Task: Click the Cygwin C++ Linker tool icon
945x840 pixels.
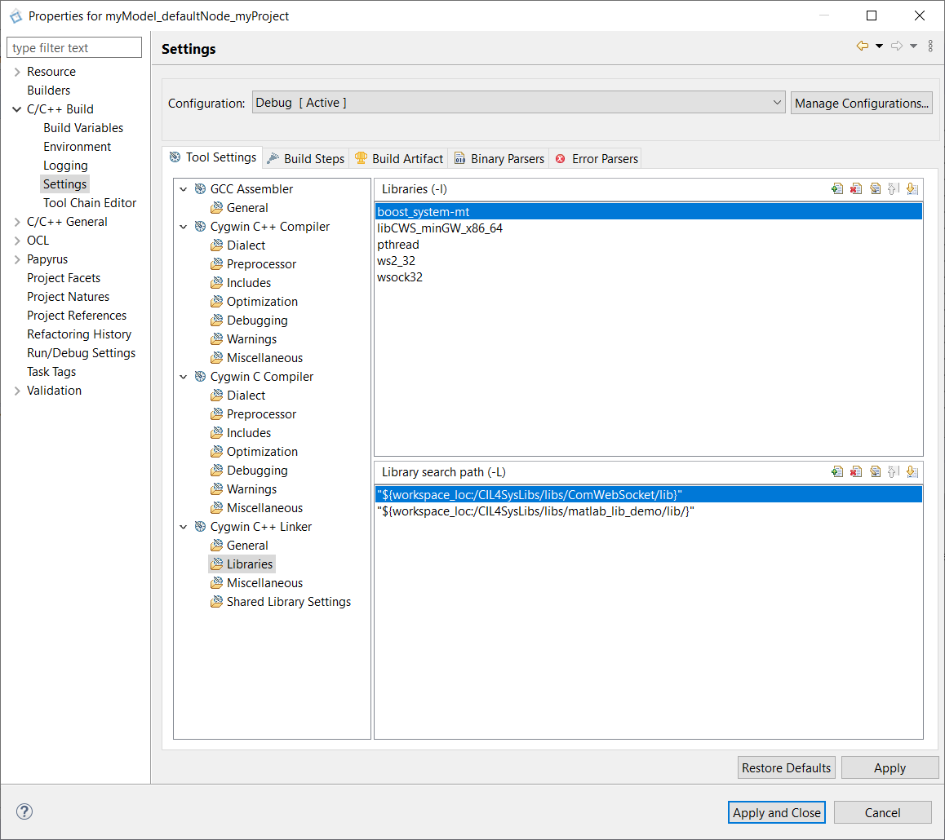Action: [x=200, y=526]
